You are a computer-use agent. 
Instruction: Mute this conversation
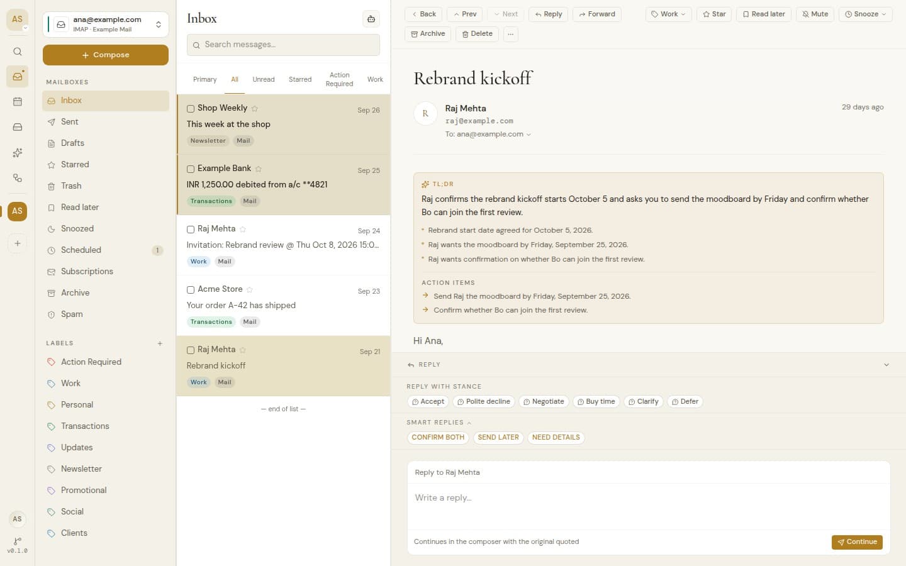[815, 14]
